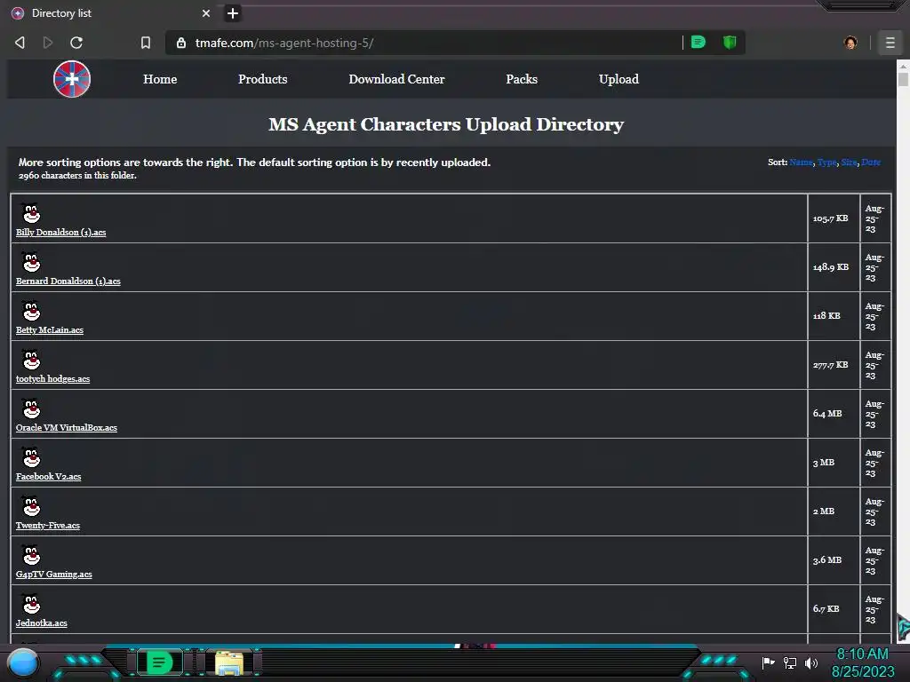Click character icon above Billy Donaldson
The width and height of the screenshot is (910, 682).
pos(31,213)
